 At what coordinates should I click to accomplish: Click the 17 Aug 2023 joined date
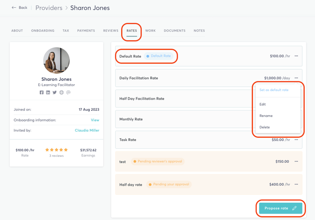(x=89, y=110)
